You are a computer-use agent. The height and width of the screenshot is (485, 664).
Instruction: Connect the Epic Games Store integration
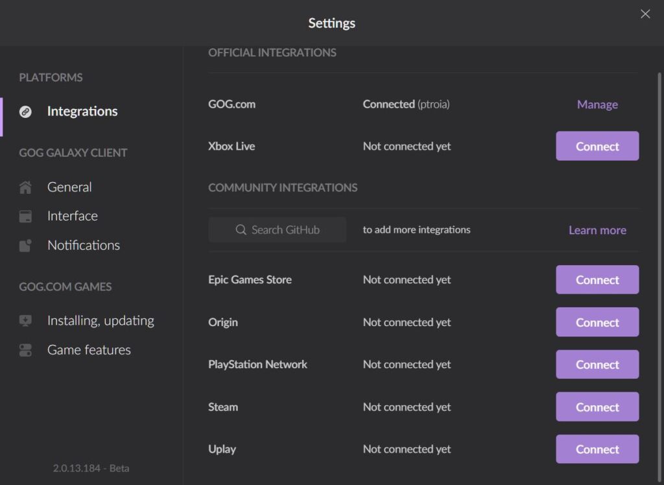coord(597,279)
